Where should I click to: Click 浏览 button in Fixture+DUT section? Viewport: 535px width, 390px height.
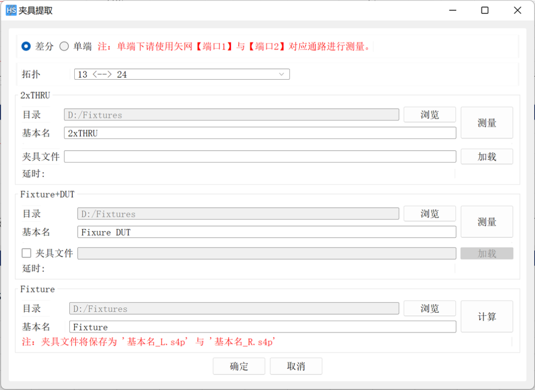429,214
